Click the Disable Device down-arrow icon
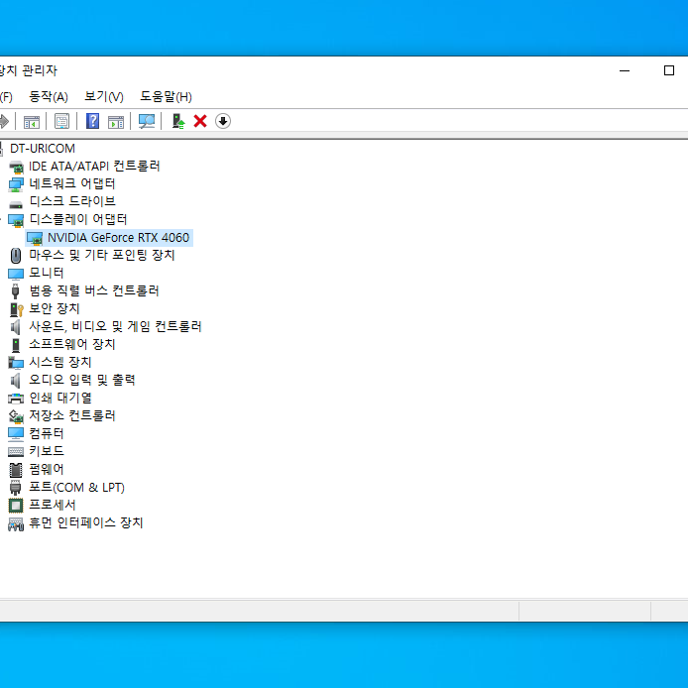Screen dimensions: 688x688 click(223, 121)
